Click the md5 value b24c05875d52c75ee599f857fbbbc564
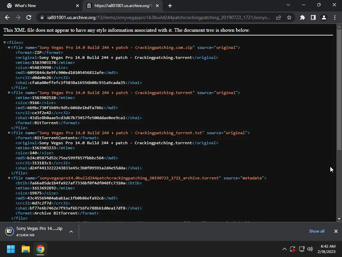Viewport: 342px width, 257px height. point(65,158)
